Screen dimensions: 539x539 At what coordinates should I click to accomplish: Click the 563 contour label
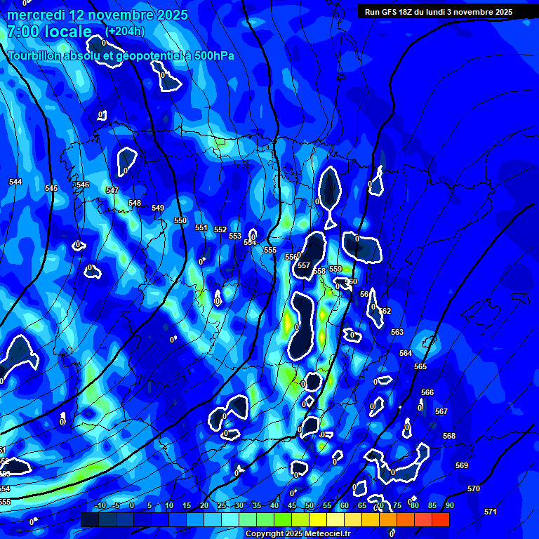397,332
